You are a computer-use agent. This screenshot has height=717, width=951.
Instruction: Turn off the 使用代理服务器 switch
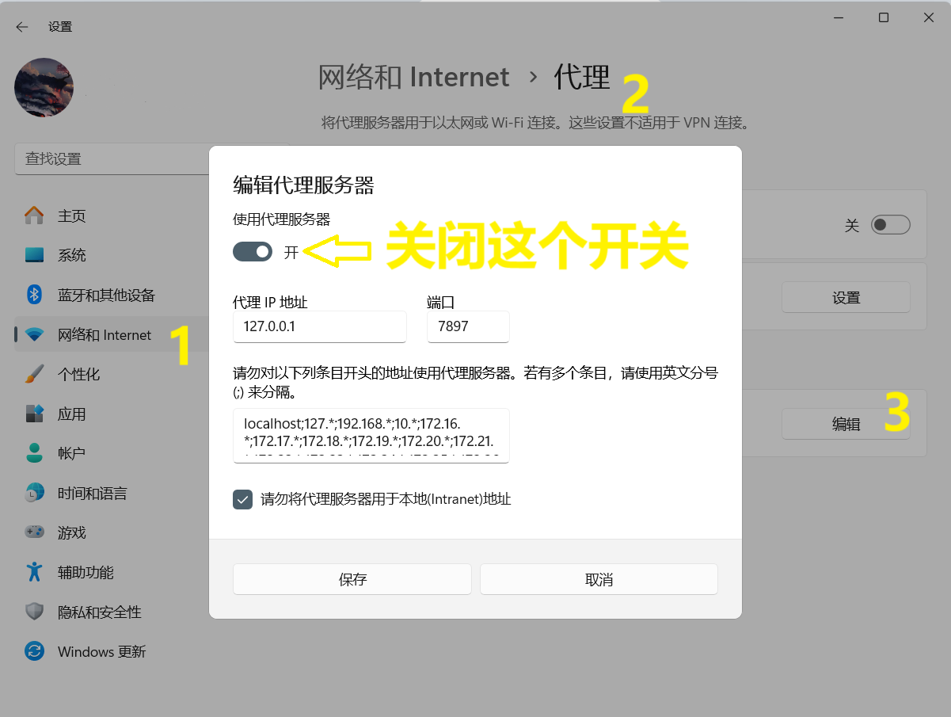253,252
